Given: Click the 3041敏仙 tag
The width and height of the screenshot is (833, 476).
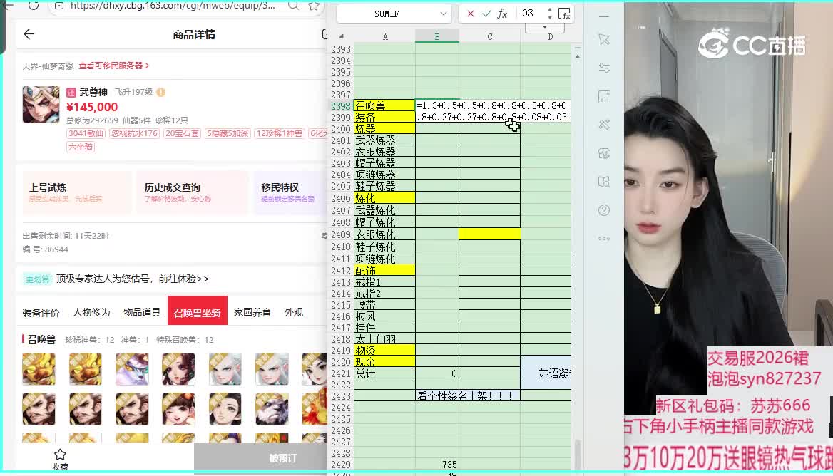Looking at the screenshot, I should point(86,133).
